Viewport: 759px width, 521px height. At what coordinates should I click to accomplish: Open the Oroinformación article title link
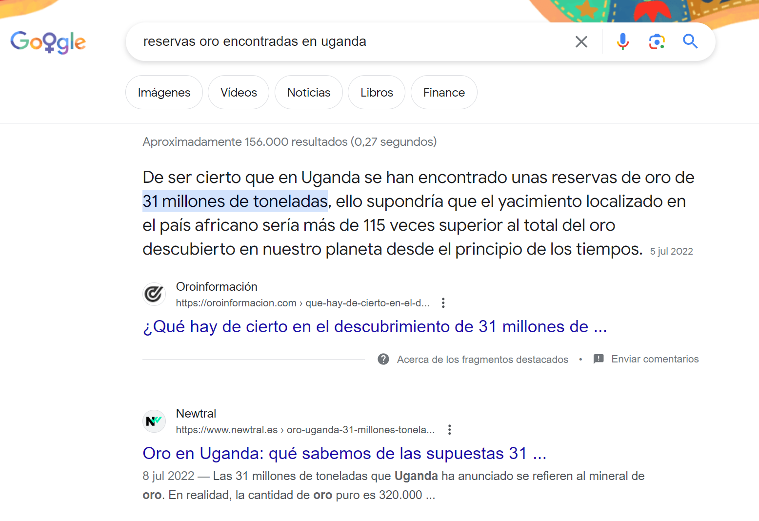375,327
